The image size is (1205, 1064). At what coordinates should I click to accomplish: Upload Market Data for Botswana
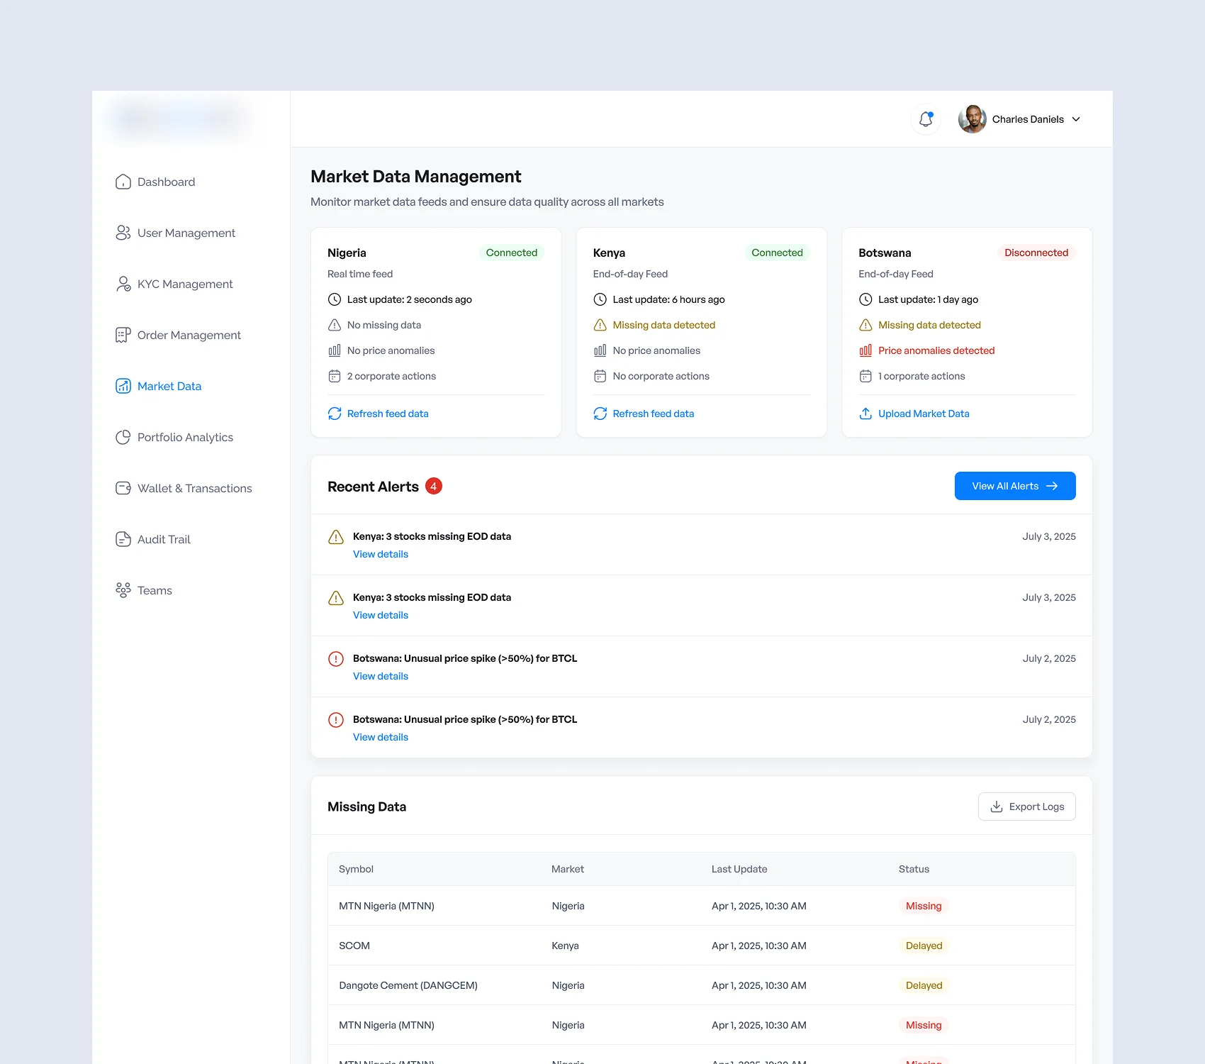(x=924, y=414)
